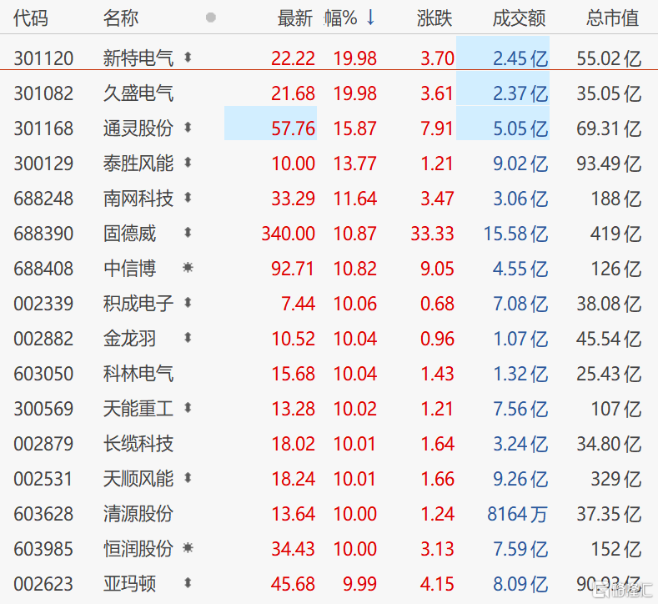The height and width of the screenshot is (604, 658).
Task: Select stock code 301120
Action: (x=43, y=58)
